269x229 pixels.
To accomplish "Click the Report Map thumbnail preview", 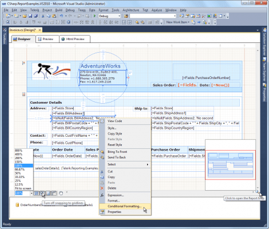I will [230, 165].
